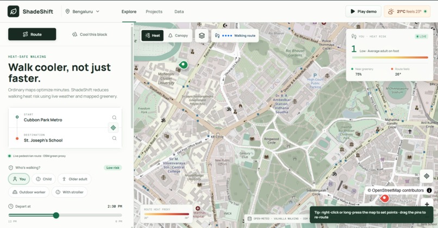This screenshot has height=228, width=438.
Task: Click the LIVE status badge
Action: click(421, 36)
